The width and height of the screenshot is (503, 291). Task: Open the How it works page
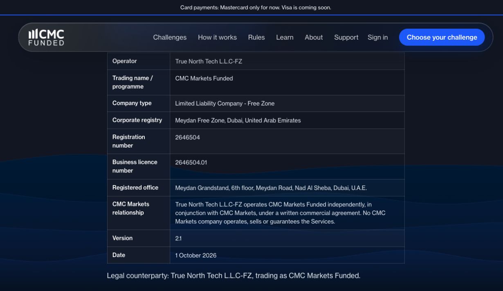pyautogui.click(x=217, y=37)
